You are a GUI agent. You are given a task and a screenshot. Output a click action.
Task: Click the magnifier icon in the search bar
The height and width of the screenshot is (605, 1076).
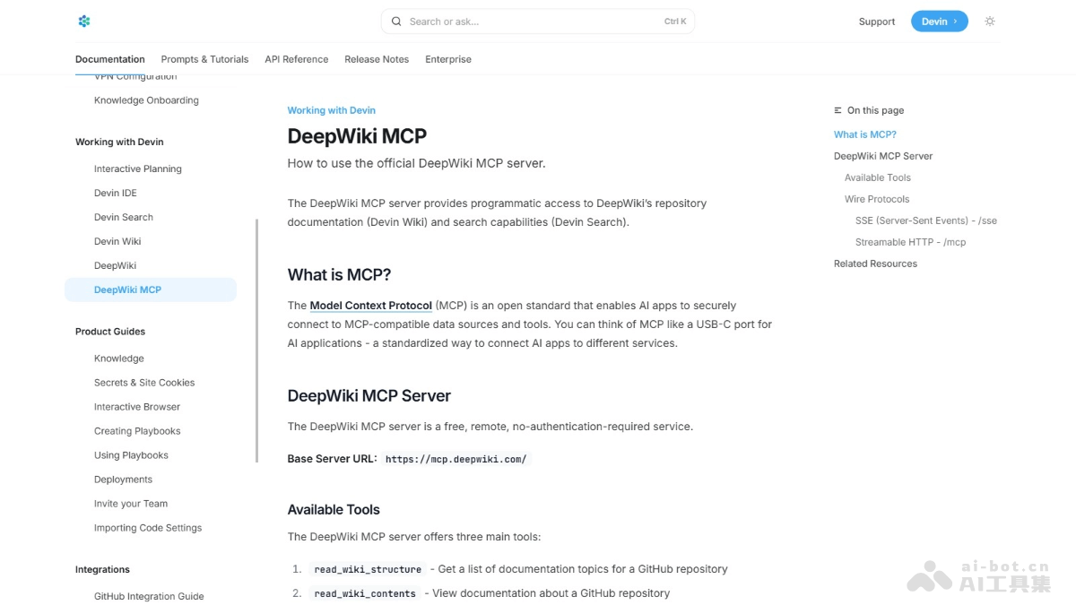click(x=395, y=21)
